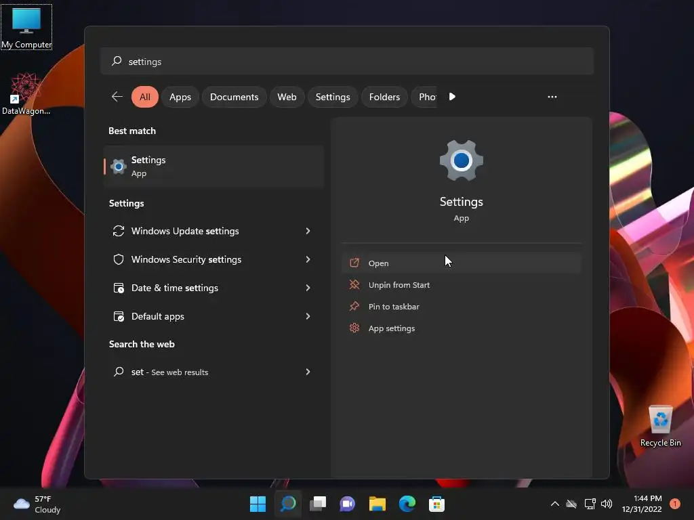Open File Explorer from the taskbar
The image size is (694, 520).
point(377,504)
